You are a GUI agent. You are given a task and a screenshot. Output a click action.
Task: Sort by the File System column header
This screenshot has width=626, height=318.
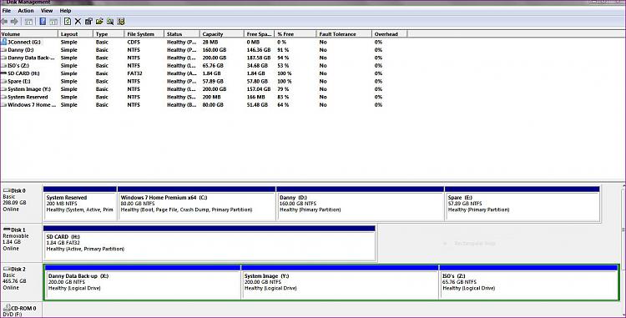[x=144, y=34]
